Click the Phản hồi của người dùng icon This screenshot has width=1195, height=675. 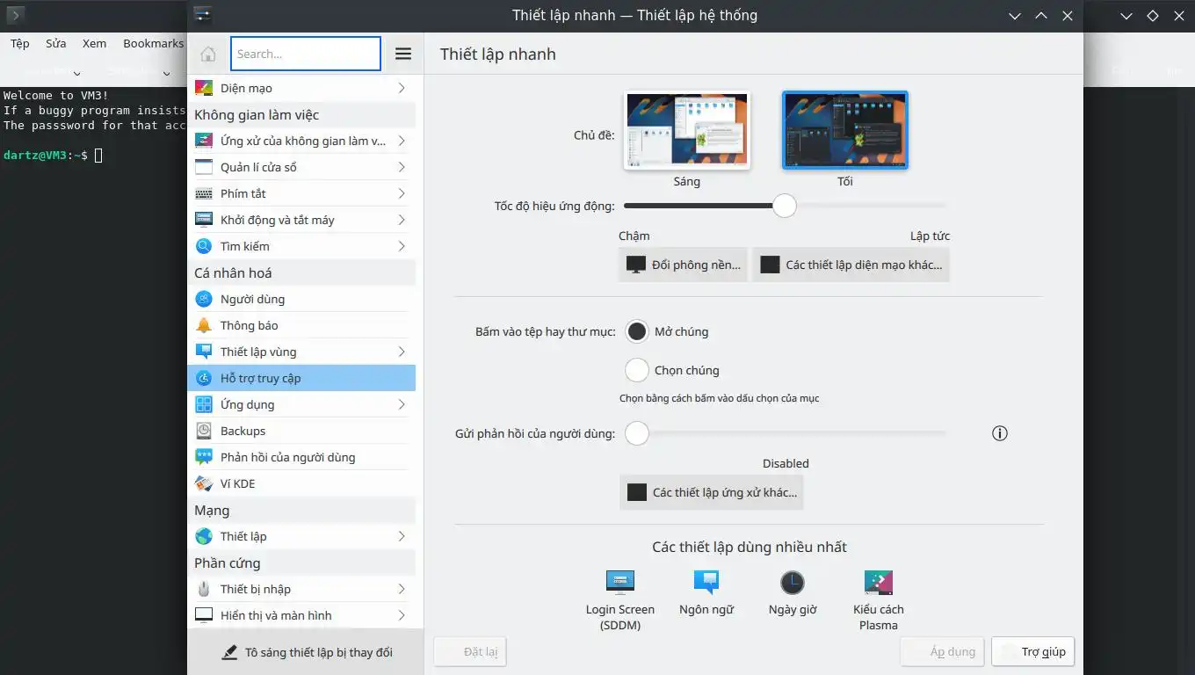(x=204, y=457)
